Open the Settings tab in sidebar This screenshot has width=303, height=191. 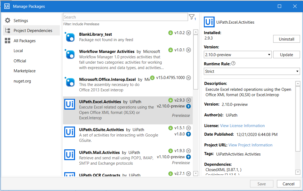point(21,21)
